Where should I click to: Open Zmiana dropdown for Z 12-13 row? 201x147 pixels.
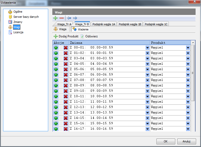[x=147, y=107]
